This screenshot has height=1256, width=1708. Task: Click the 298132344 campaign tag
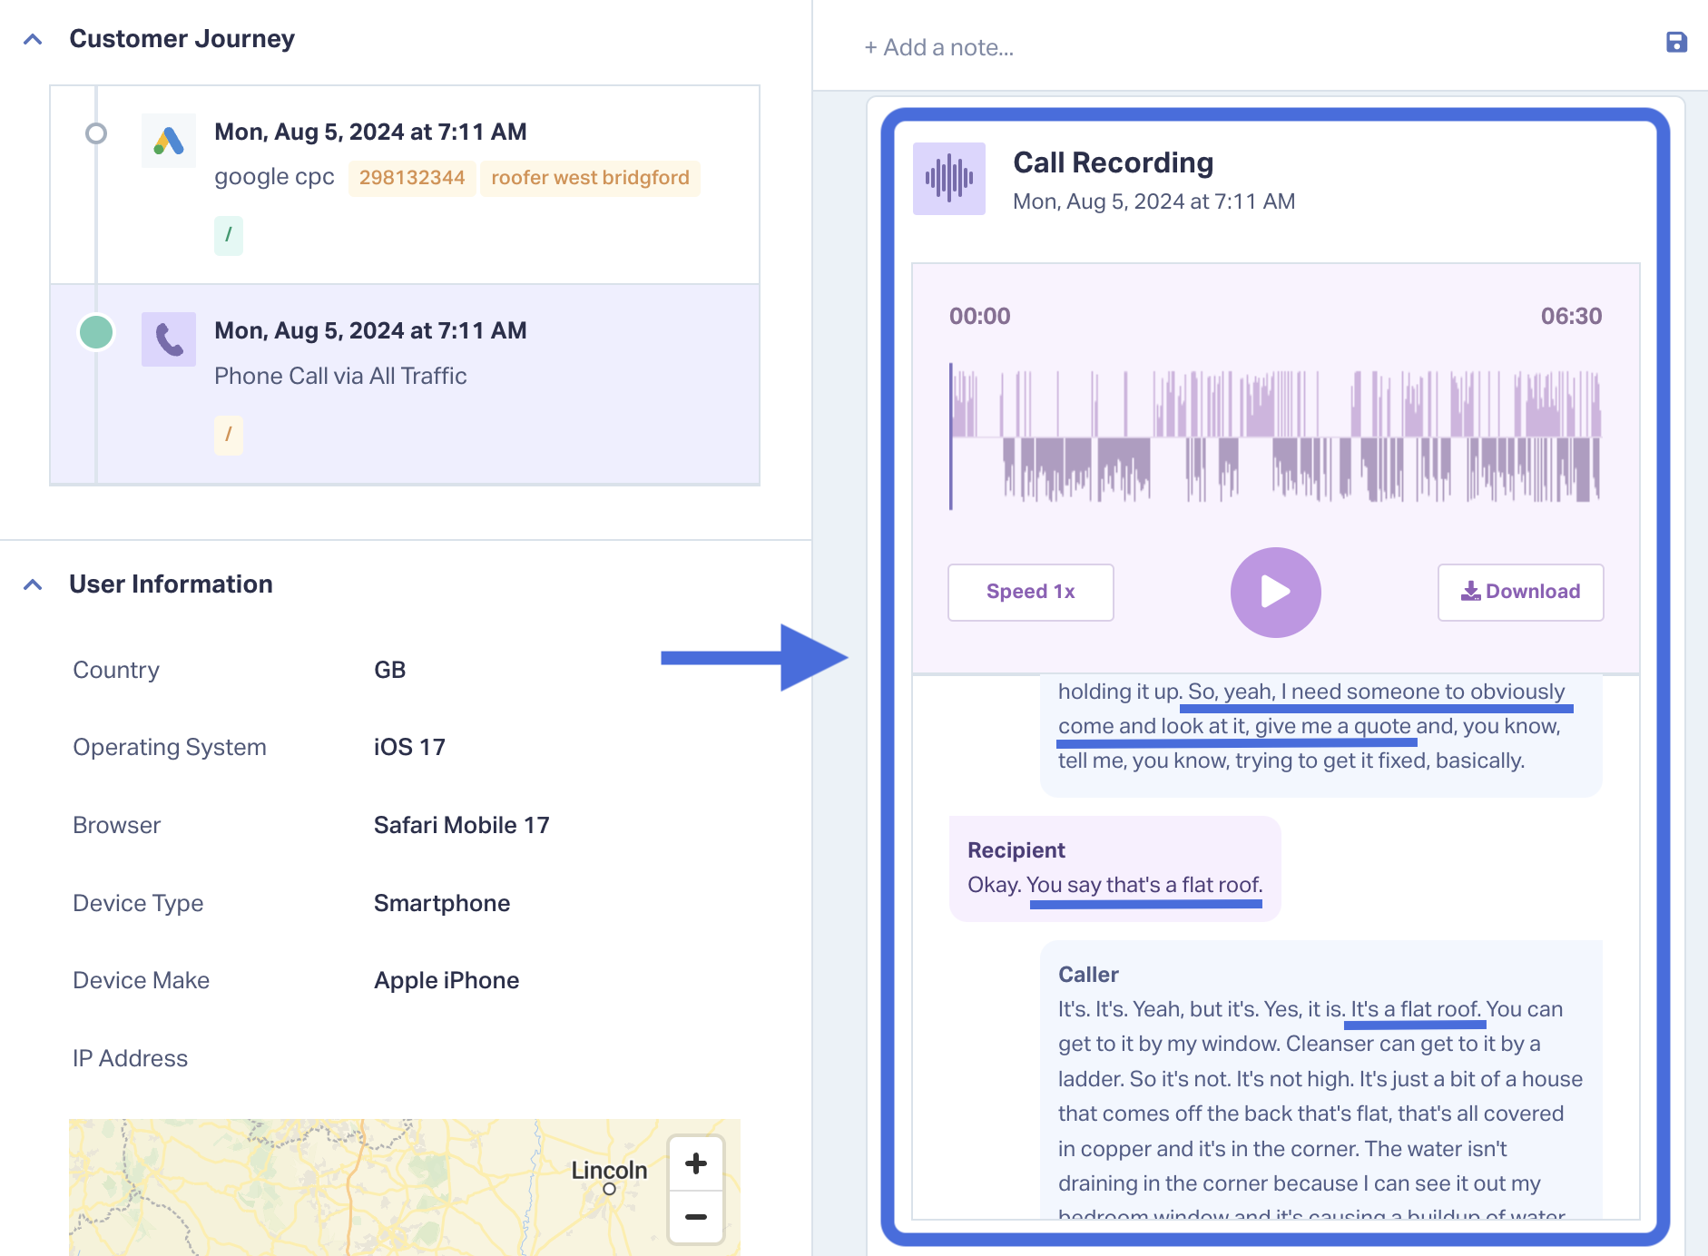(412, 178)
